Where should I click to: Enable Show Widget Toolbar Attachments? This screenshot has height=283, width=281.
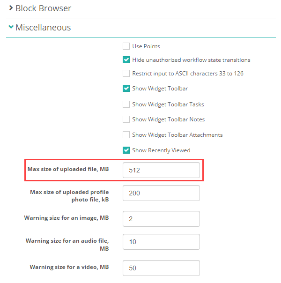[x=126, y=135]
